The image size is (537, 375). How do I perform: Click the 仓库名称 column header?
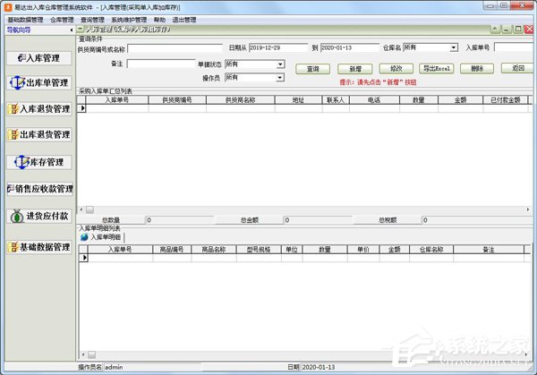(431, 250)
